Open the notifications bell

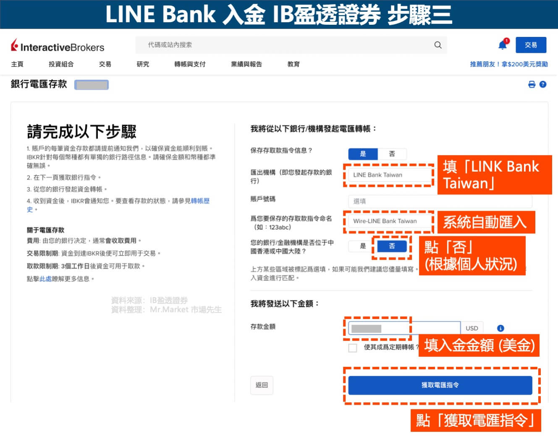(503, 44)
